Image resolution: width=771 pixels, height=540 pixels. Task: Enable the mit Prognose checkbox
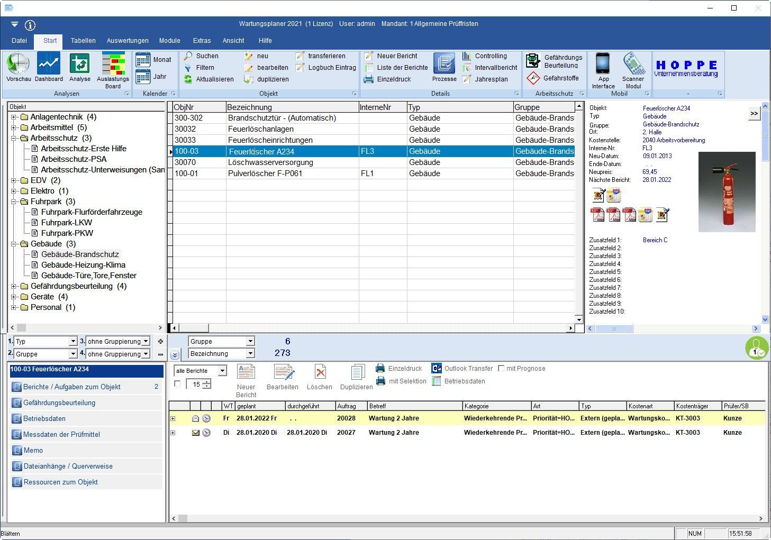click(x=501, y=368)
